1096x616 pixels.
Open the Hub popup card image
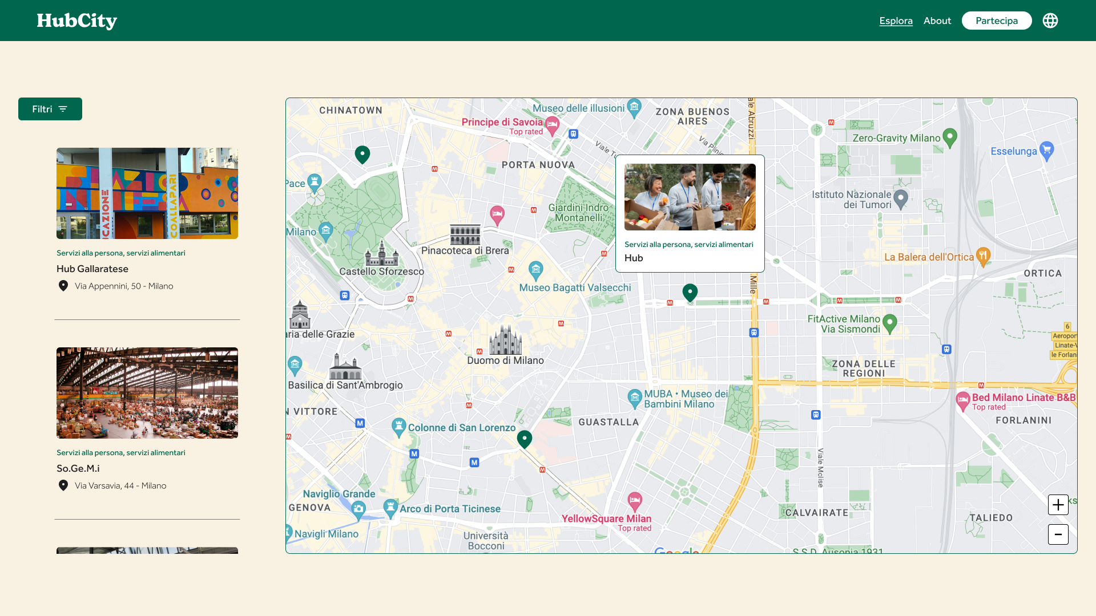(690, 197)
